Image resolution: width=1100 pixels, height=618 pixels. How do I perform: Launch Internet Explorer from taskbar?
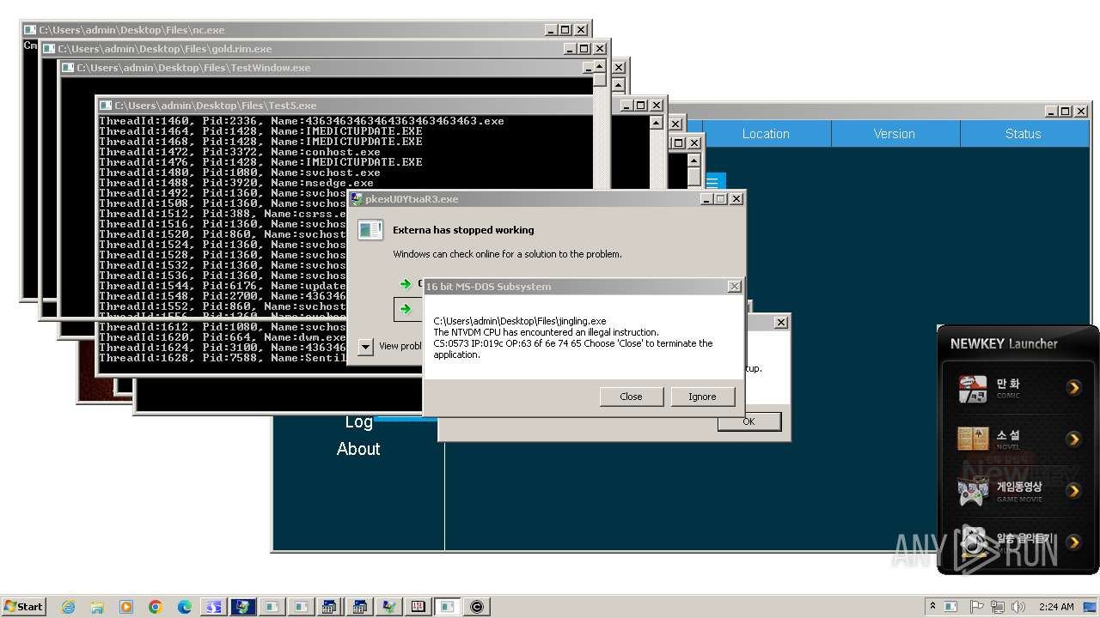coord(68,607)
